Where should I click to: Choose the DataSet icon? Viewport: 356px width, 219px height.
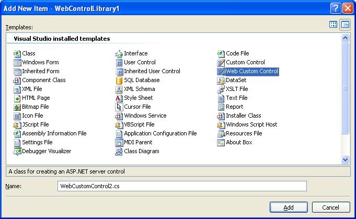tap(221, 80)
